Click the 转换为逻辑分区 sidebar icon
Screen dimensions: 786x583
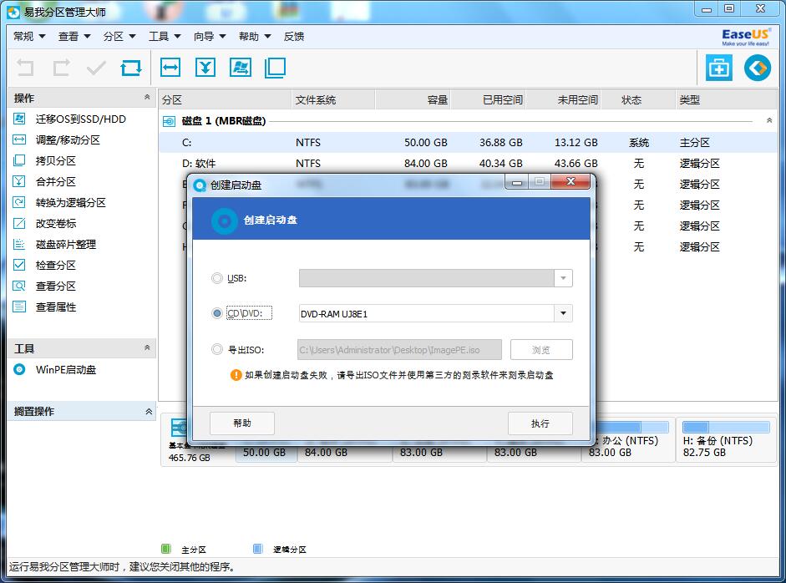click(x=19, y=202)
